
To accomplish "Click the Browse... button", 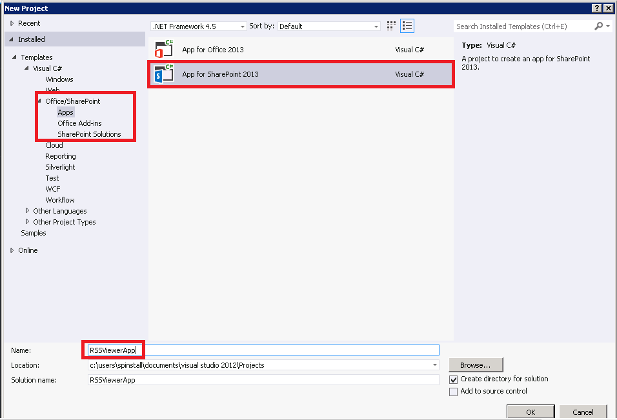I will (476, 365).
